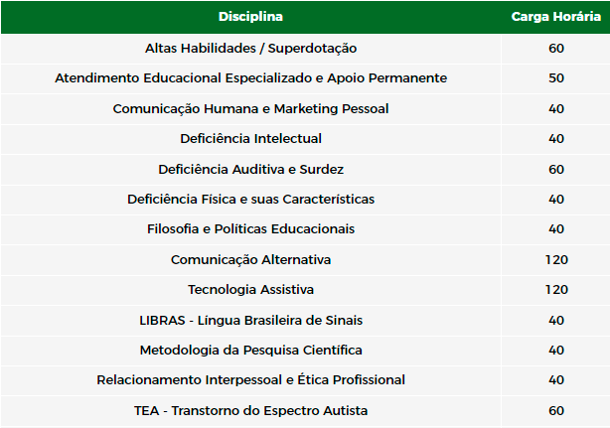Select Relacionamento Interpessoal e Ética Profissional
The width and height of the screenshot is (610, 428).
point(251,379)
